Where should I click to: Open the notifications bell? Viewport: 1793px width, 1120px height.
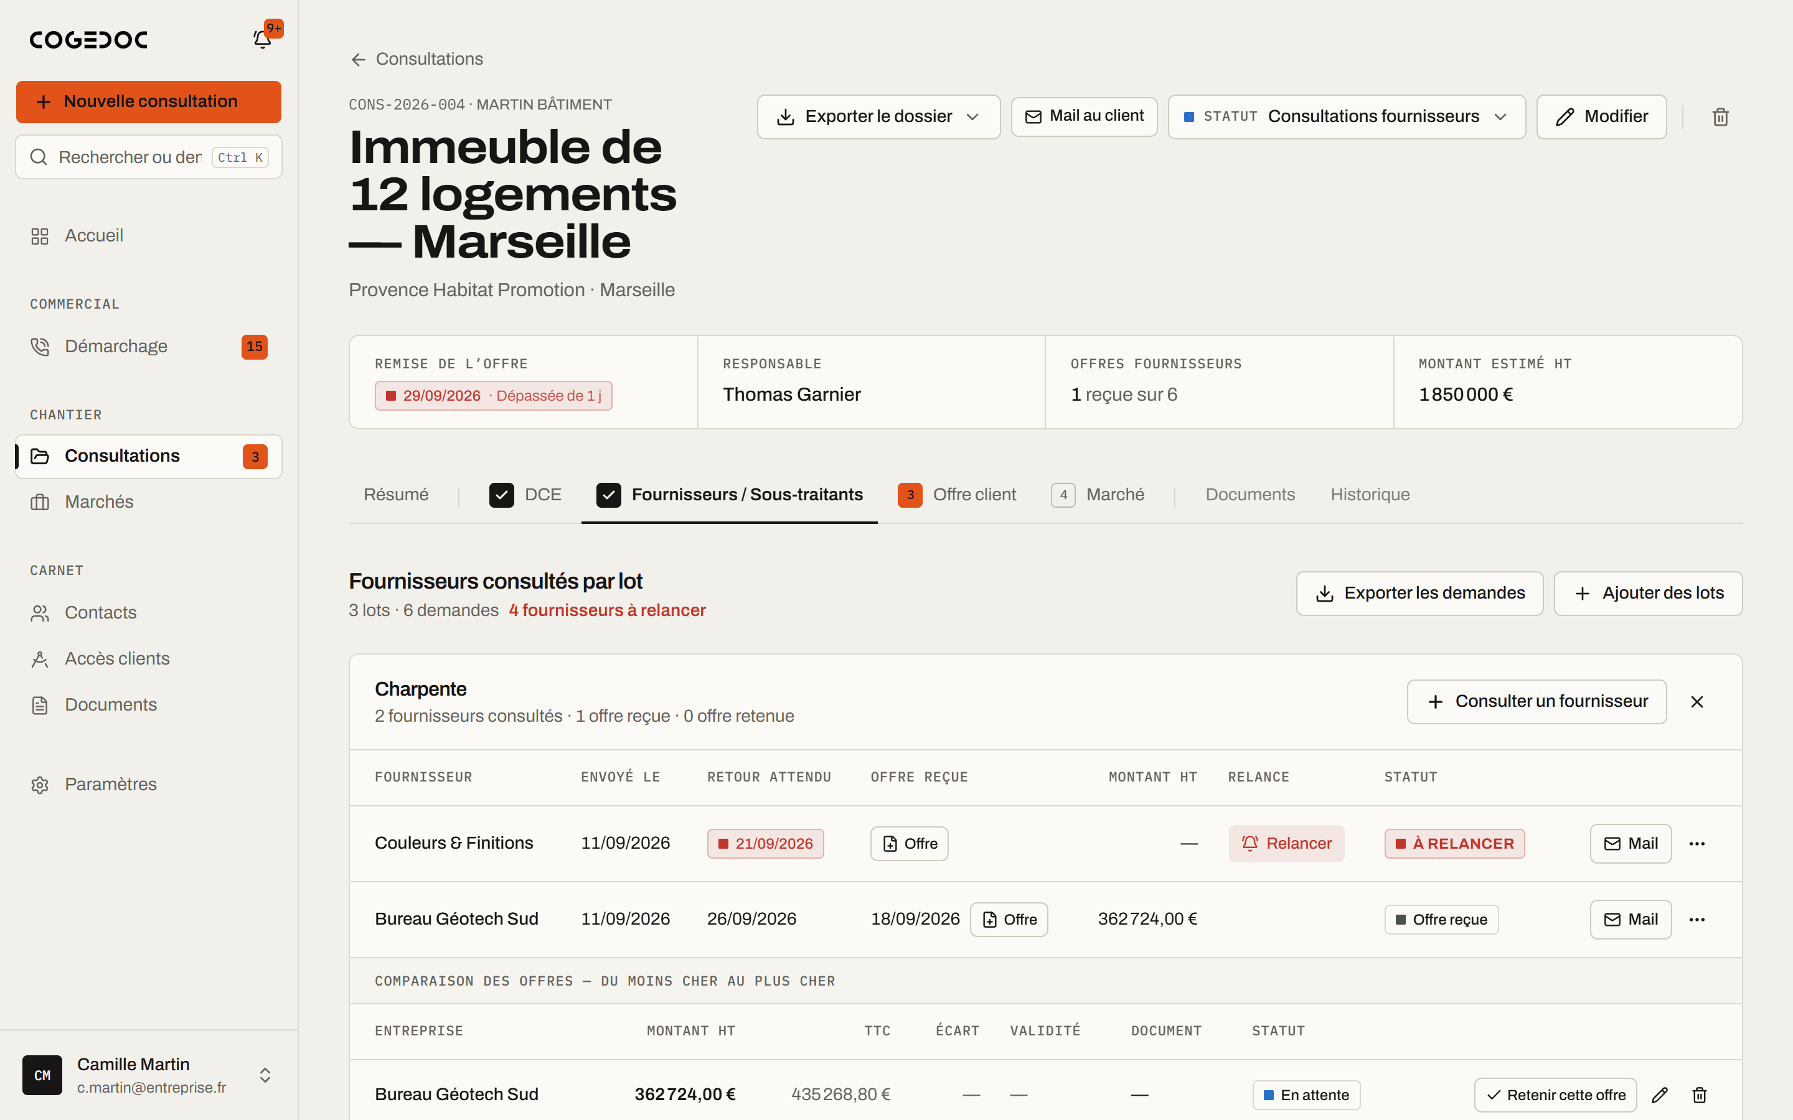tap(262, 39)
